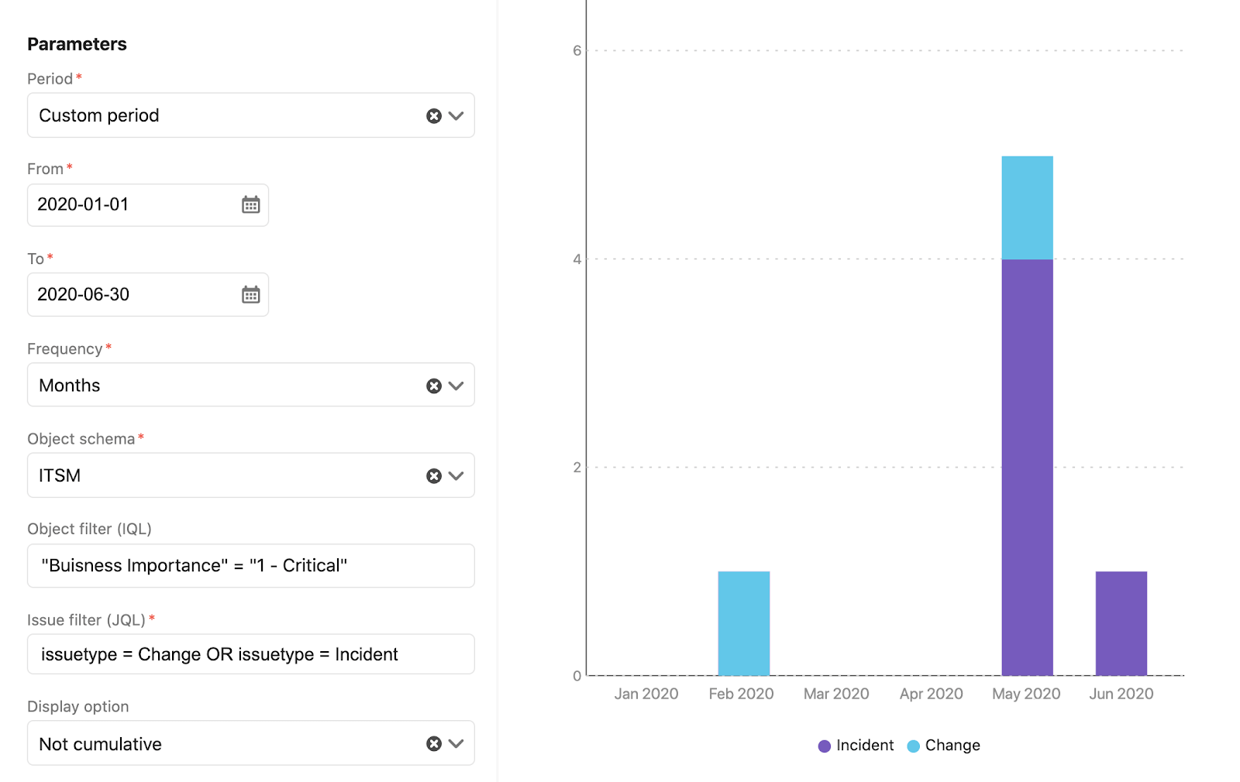Screen dimensions: 1240x782
Task: Open the From date calendar picker
Action: coord(250,204)
